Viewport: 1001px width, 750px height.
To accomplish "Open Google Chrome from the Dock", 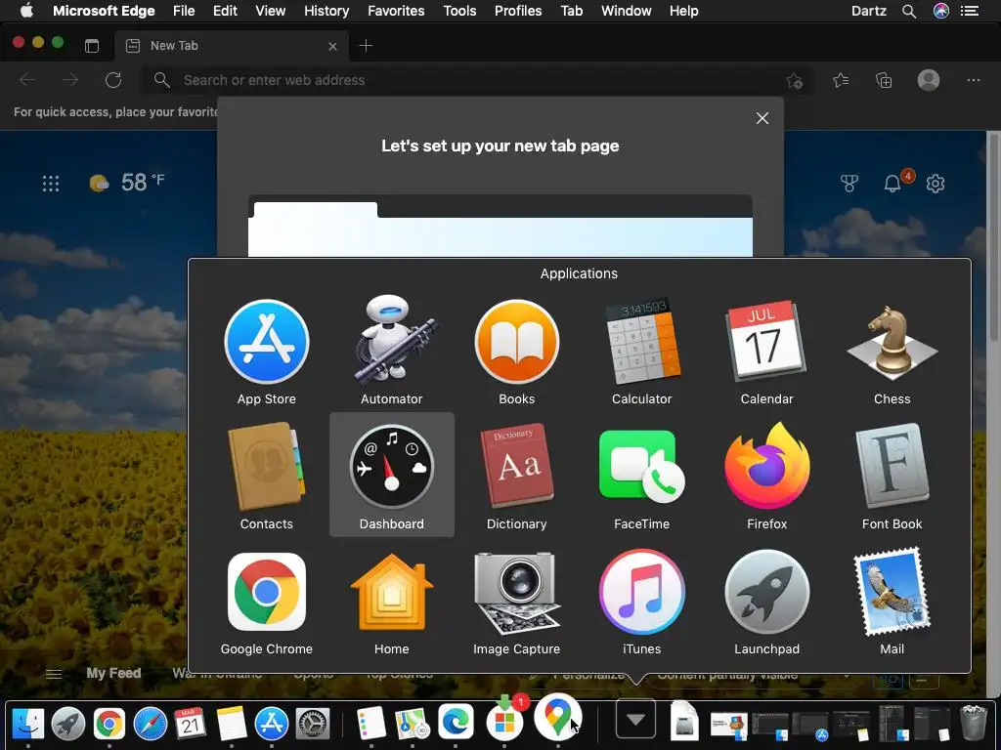I will point(109,724).
